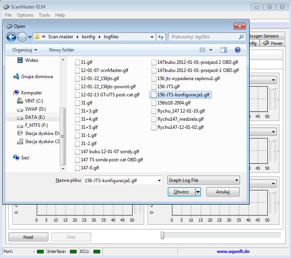
Task: Click Scan master in the address breadcrumb
Action: point(61,37)
